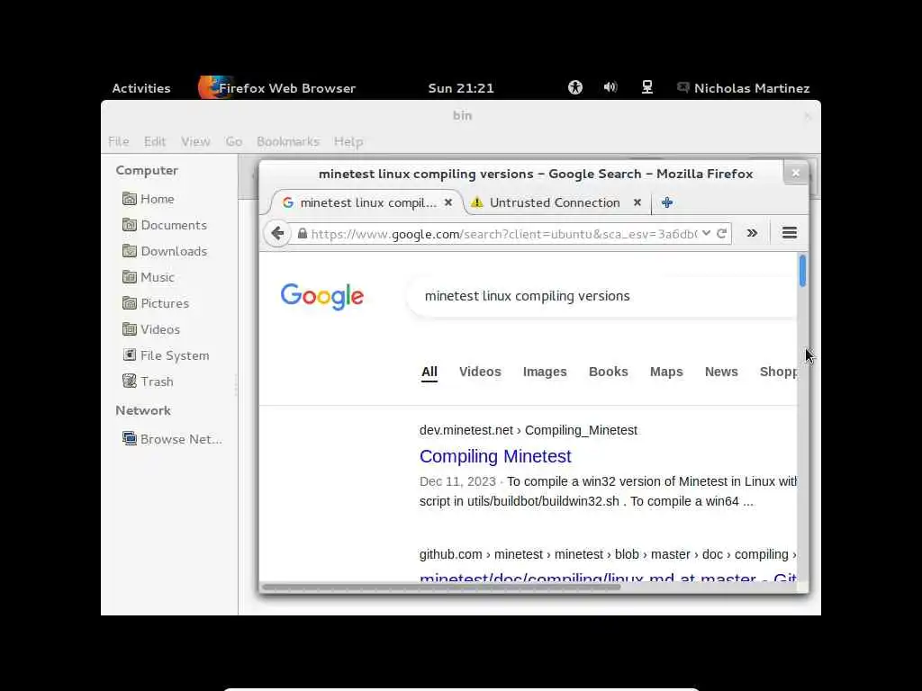The image size is (922, 691).
Task: Click the Firefox vertical scrollbar thumb
Action: click(x=802, y=271)
